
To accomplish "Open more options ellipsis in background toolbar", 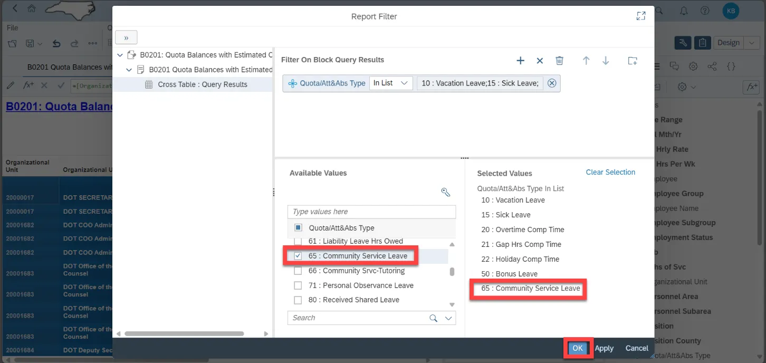I will [x=92, y=43].
